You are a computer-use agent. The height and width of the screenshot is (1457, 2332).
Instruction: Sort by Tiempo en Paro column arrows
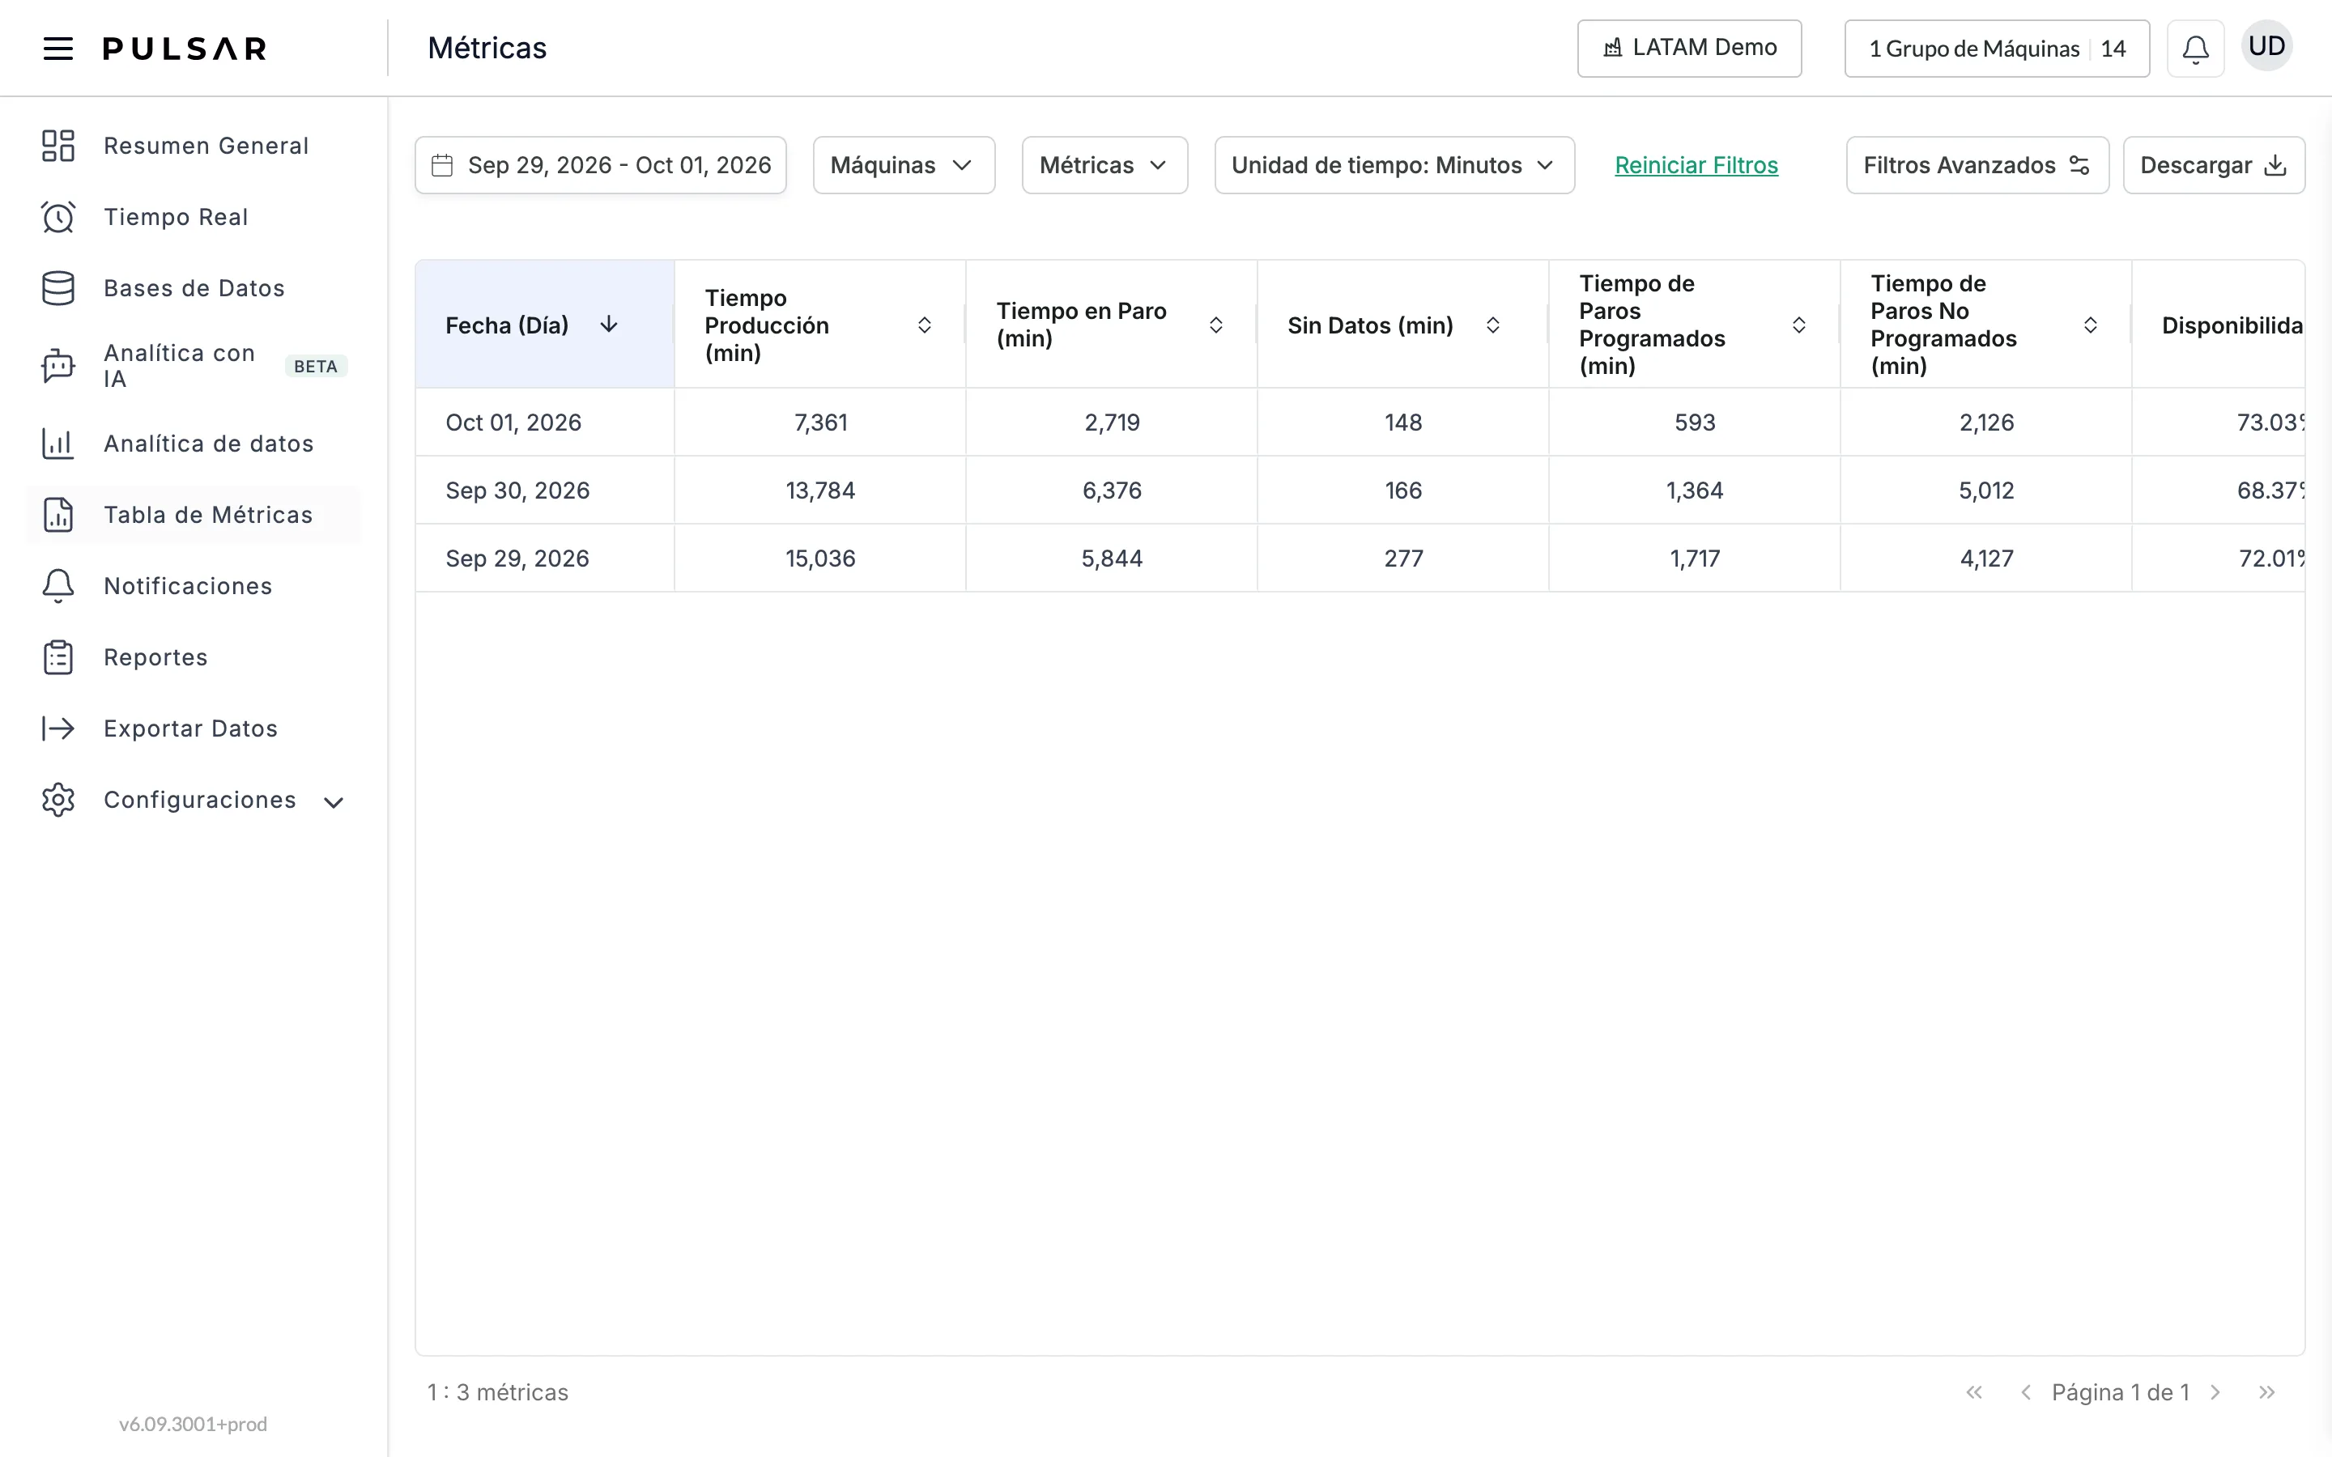tap(1216, 325)
